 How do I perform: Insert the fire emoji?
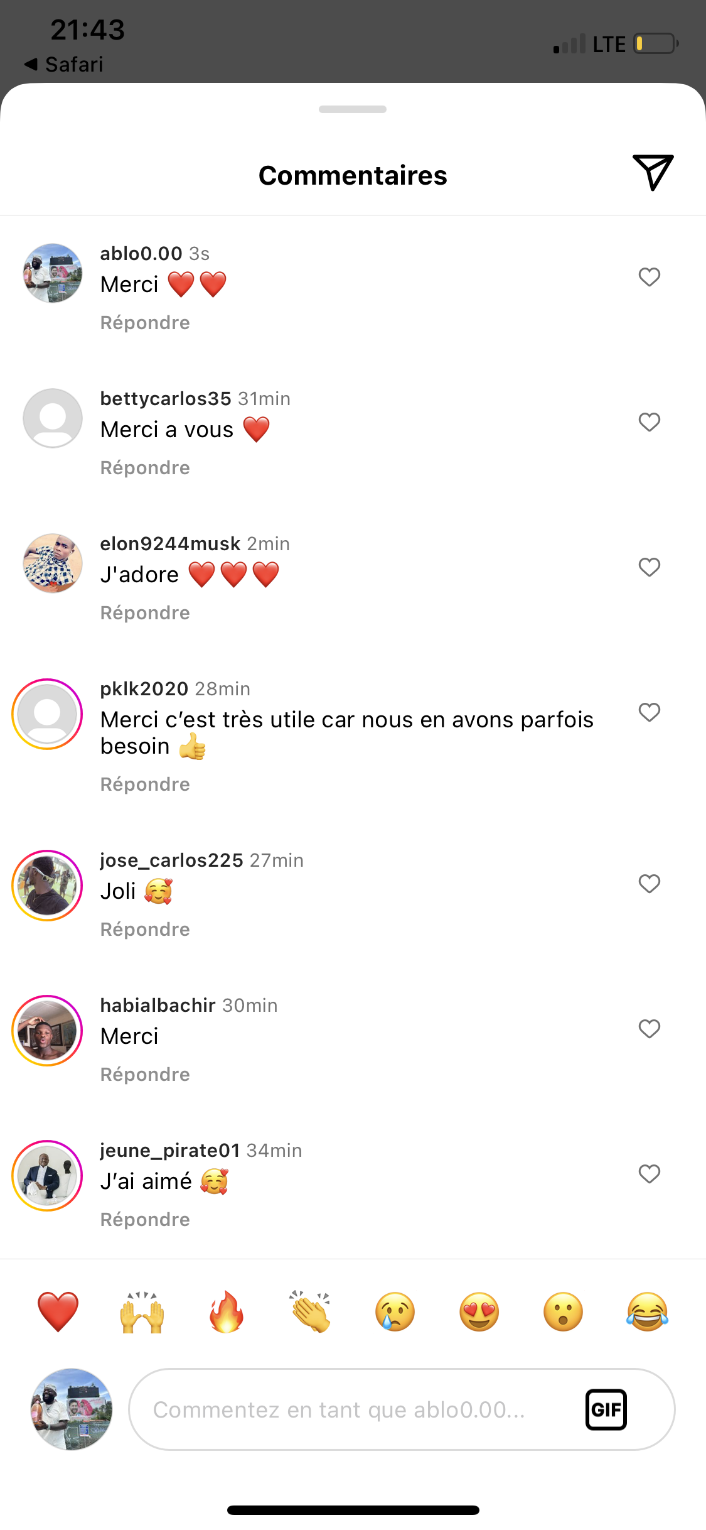pos(227,1312)
